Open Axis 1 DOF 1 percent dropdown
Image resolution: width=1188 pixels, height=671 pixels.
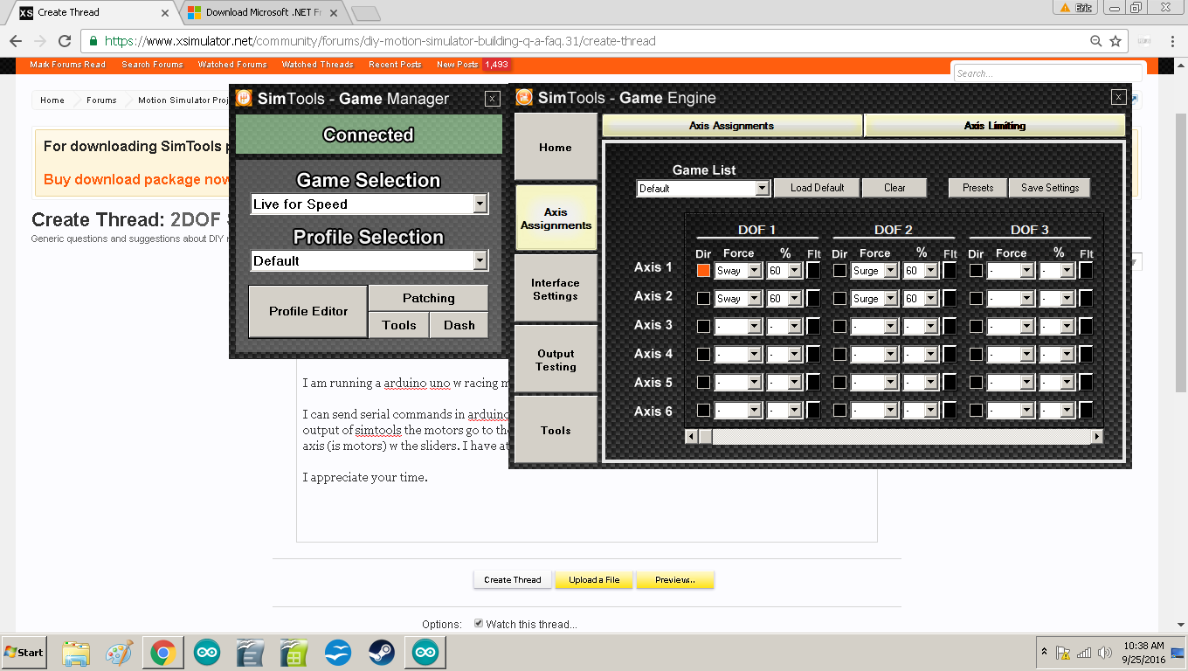(794, 271)
